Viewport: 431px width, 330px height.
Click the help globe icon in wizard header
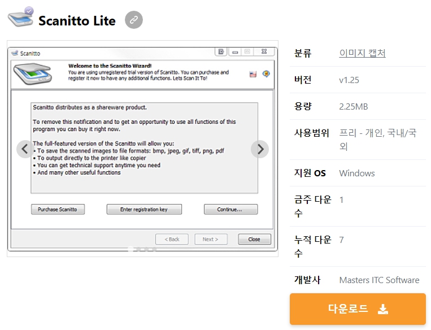tap(266, 73)
